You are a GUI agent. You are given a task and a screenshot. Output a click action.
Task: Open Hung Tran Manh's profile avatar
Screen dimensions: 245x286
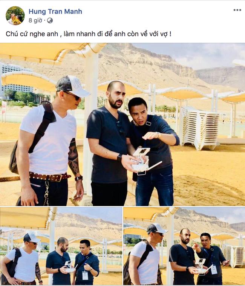[15, 15]
